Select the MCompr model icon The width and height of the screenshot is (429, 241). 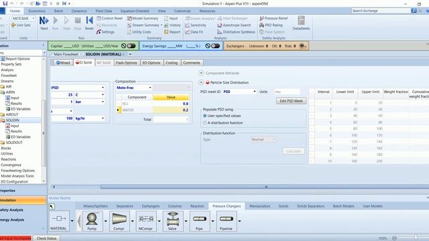(x=146, y=221)
